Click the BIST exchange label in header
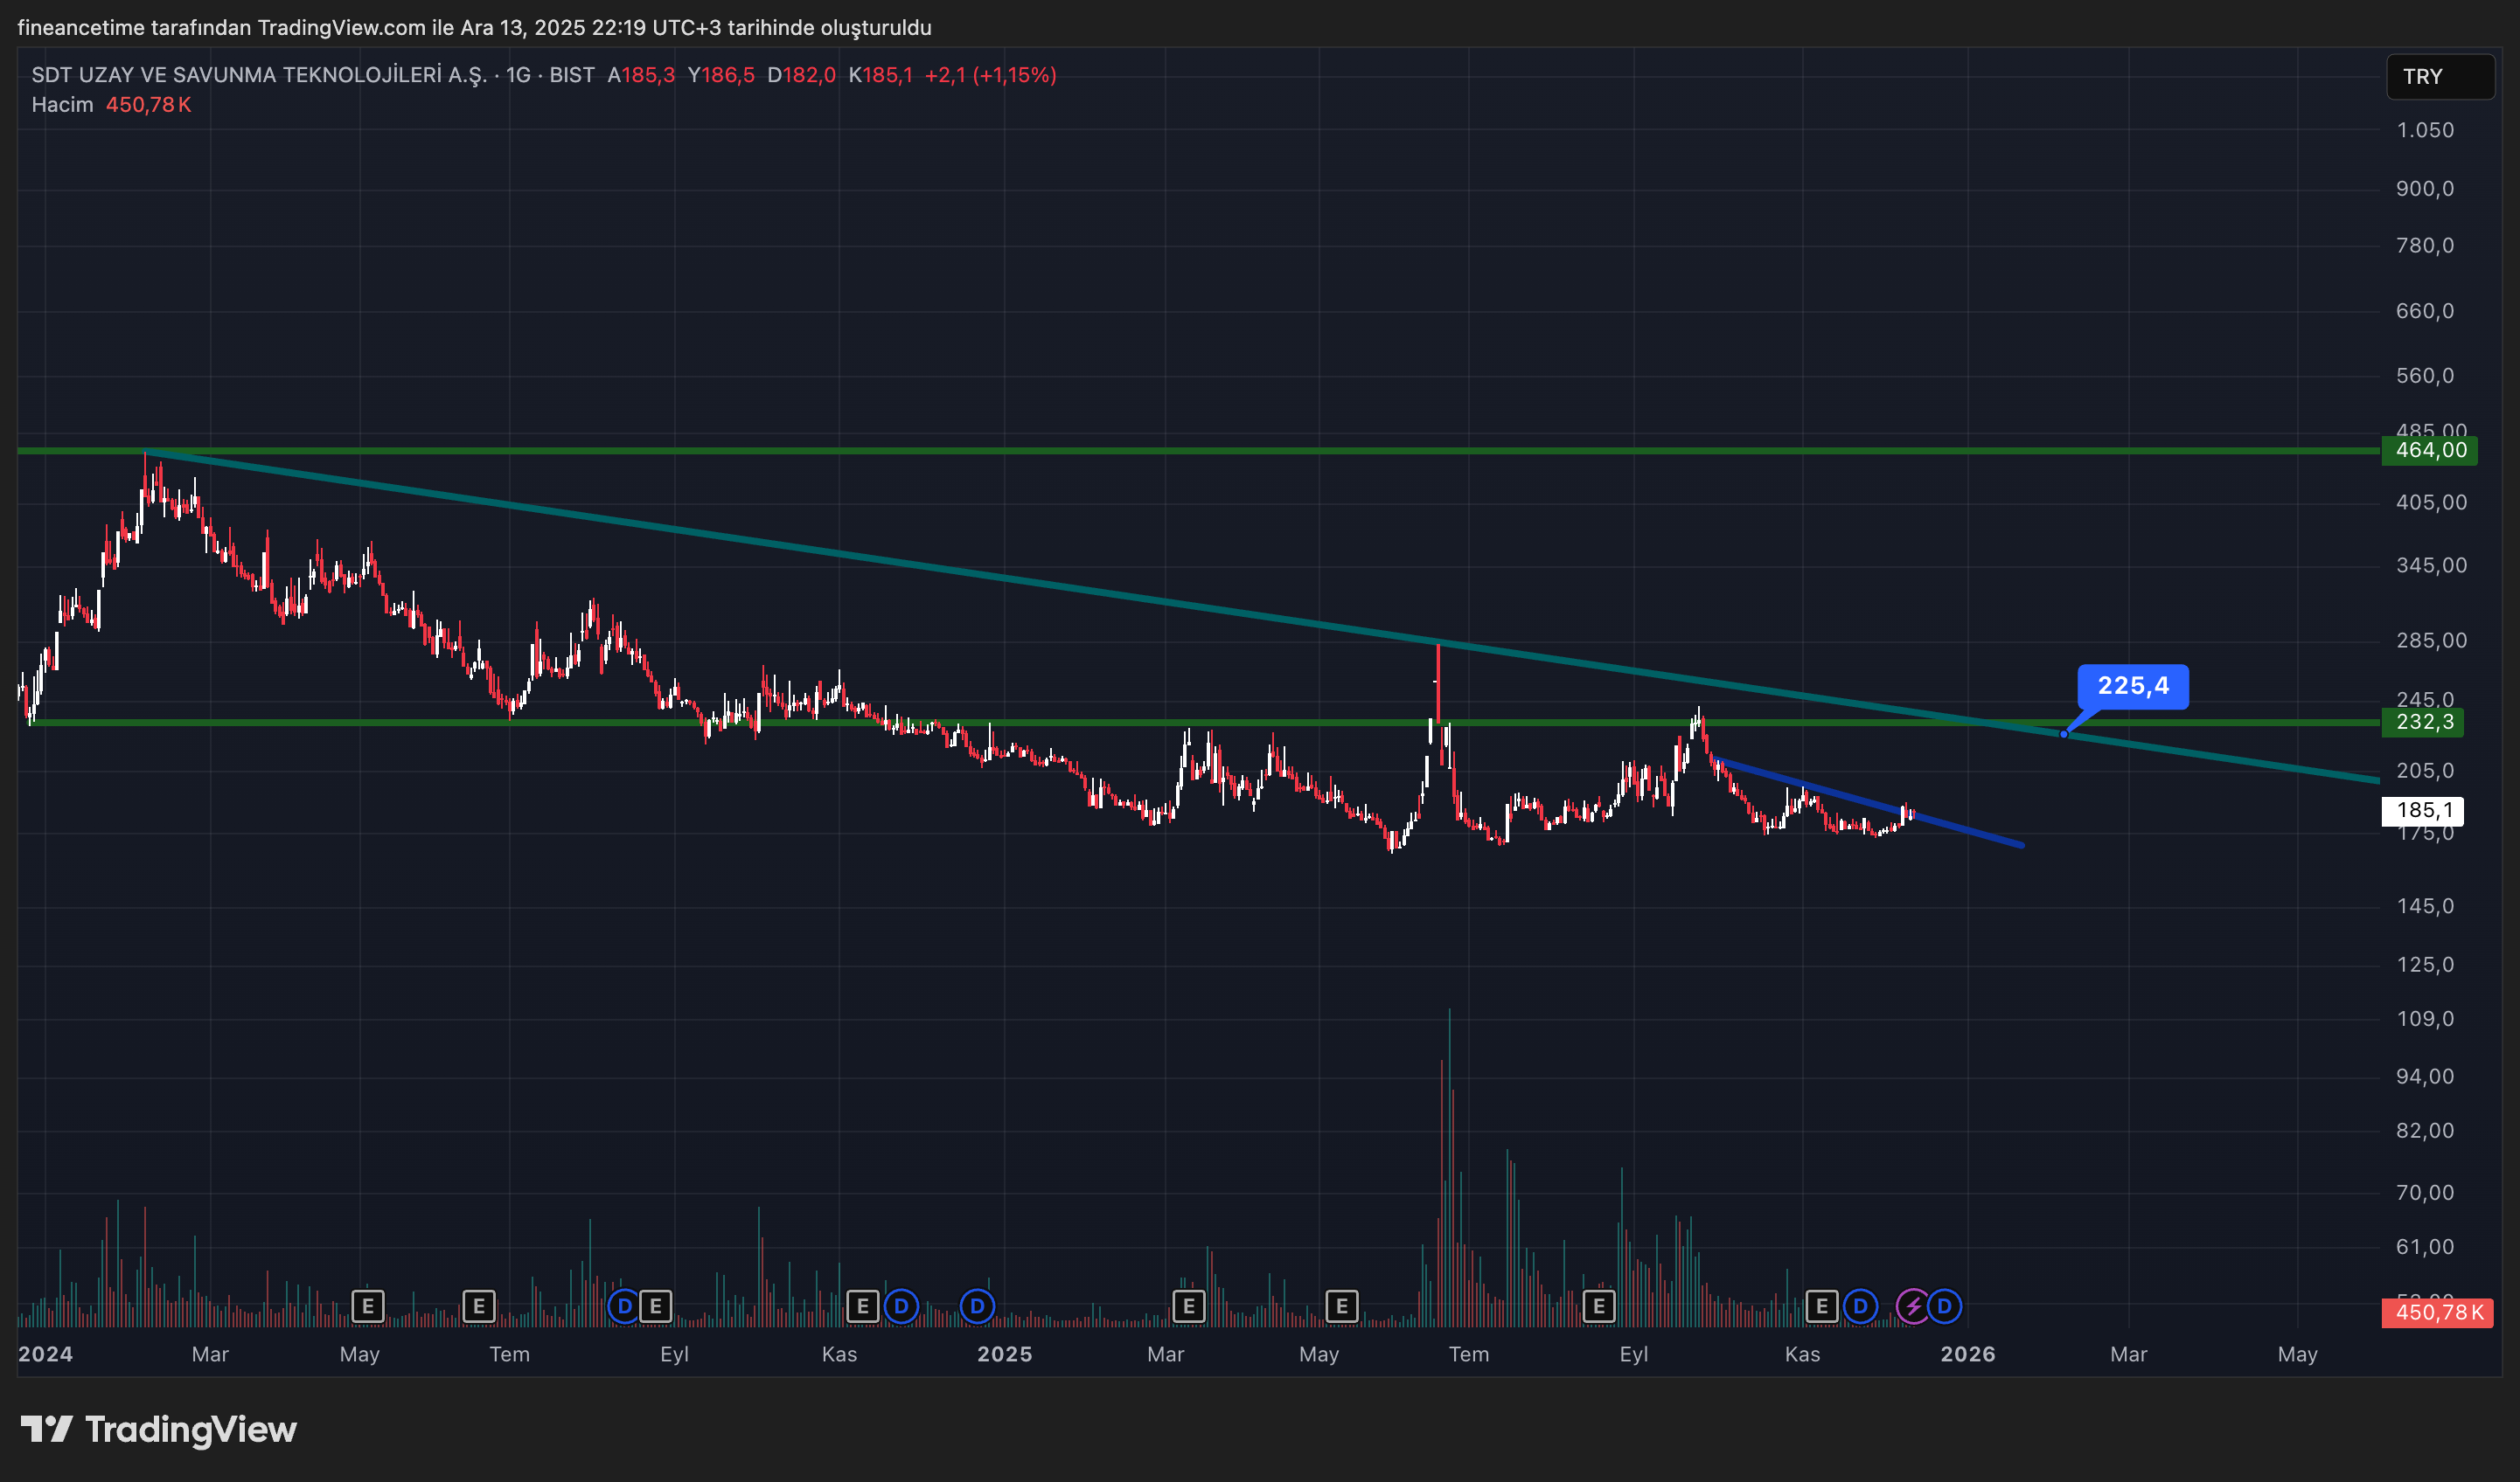This screenshot has height=1482, width=2520. [x=572, y=75]
